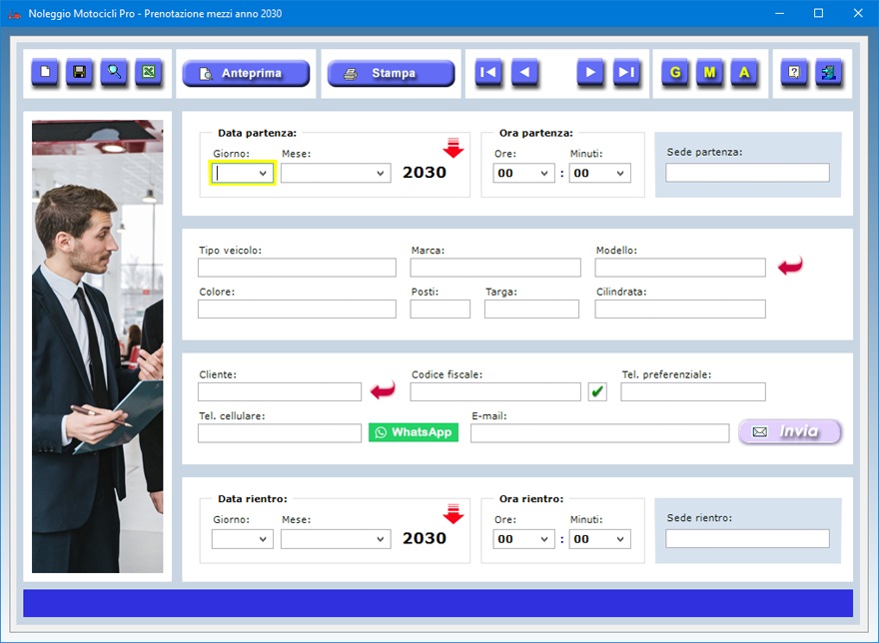Click red down arrow in Data rientro
The width and height of the screenshot is (879, 643).
pos(452,513)
